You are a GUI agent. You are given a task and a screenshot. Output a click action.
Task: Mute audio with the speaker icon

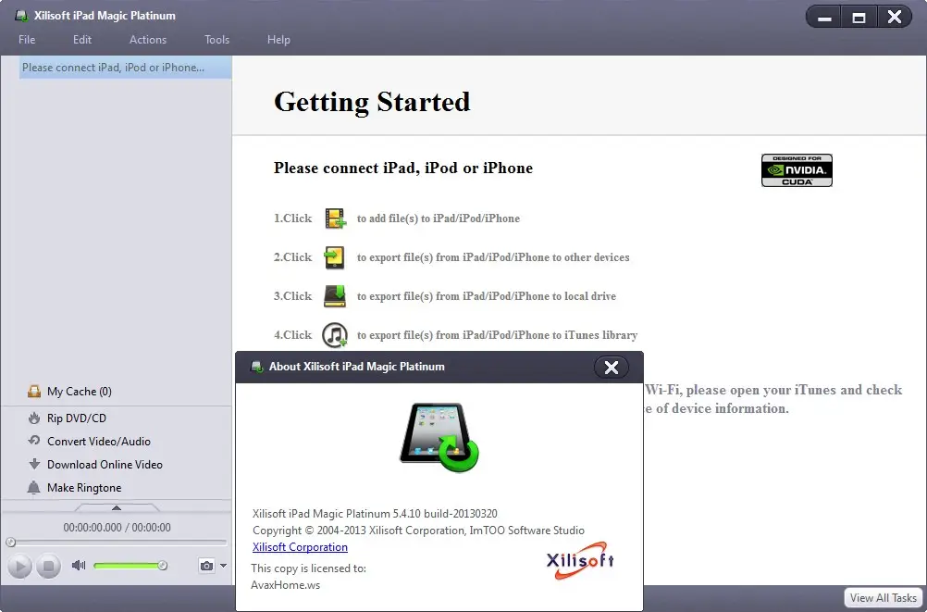[x=78, y=565]
